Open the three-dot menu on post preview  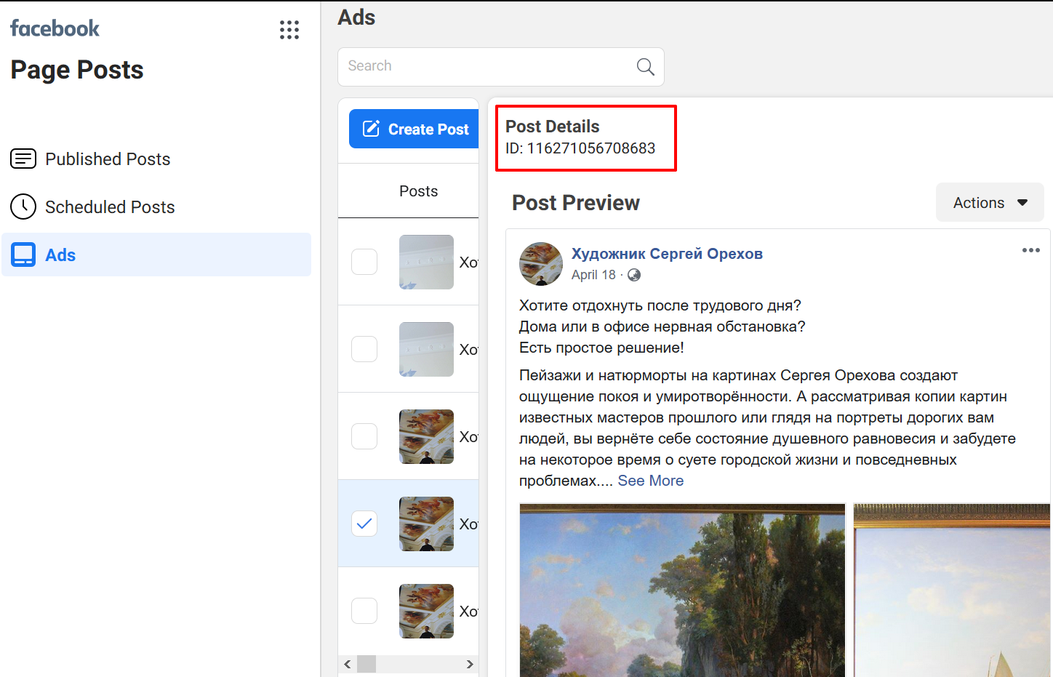[x=1030, y=250]
